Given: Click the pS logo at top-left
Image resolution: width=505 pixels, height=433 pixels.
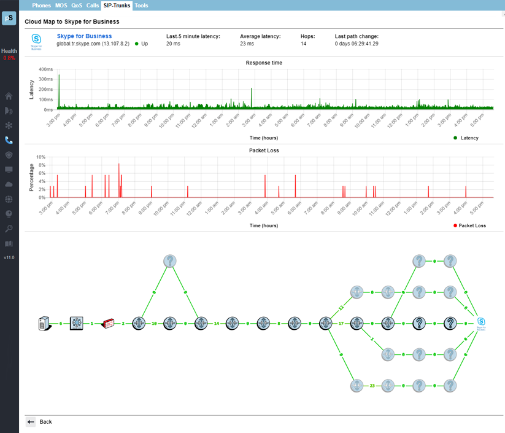Looking at the screenshot, I should tap(9, 18).
